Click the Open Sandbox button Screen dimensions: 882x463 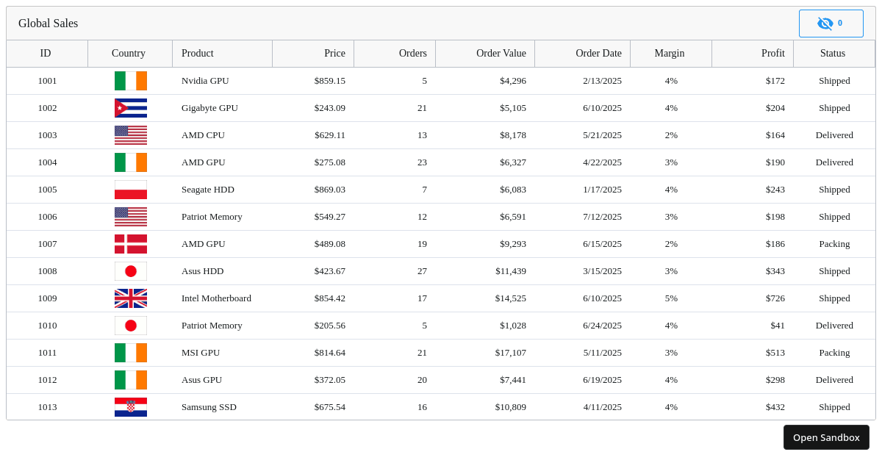point(826,437)
